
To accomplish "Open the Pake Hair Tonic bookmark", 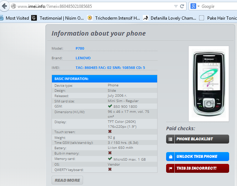I will (218, 18).
